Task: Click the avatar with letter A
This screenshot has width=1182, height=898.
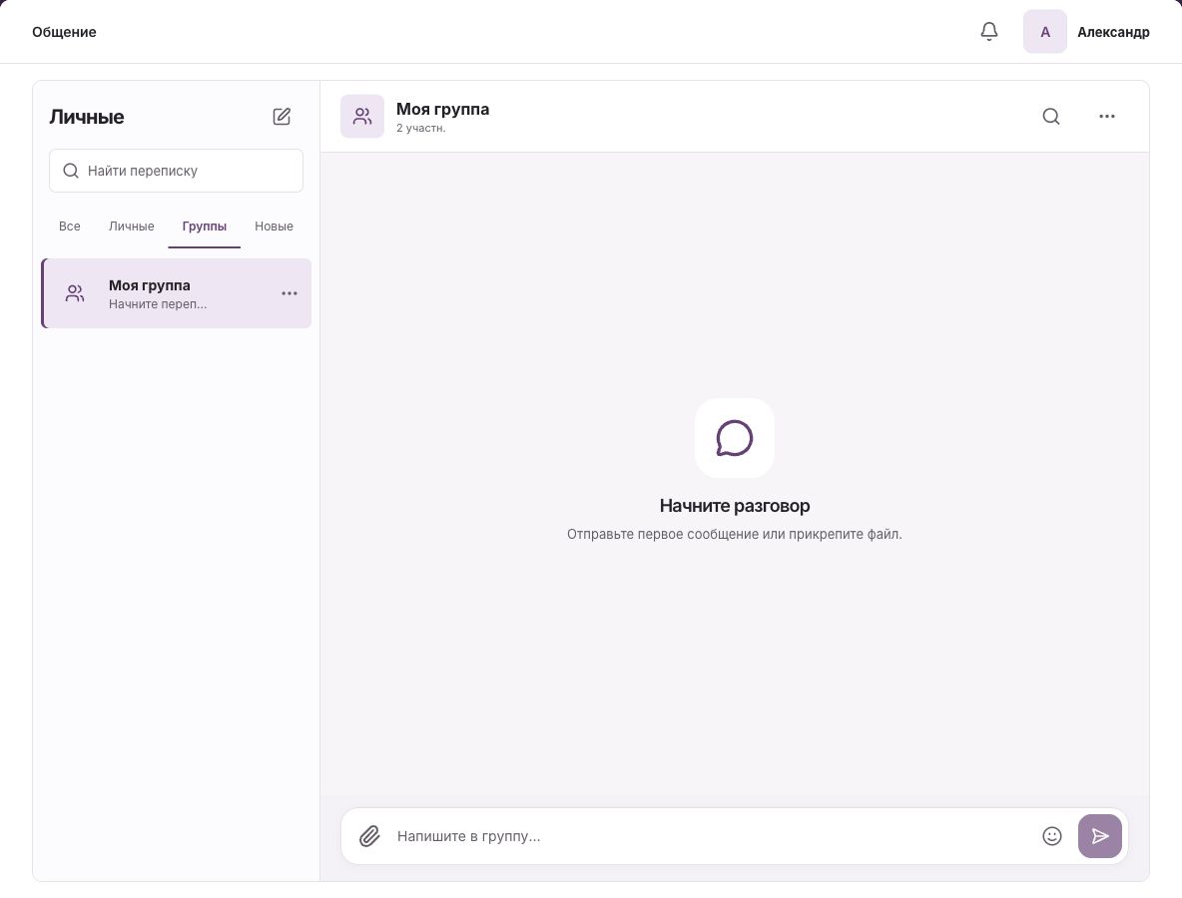Action: point(1045,32)
